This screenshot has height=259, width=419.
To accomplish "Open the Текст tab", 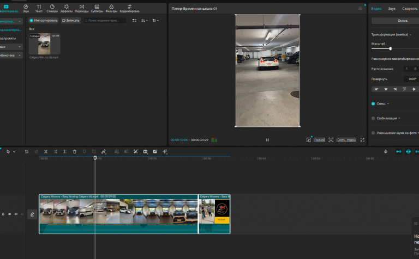I will click(x=39, y=8).
